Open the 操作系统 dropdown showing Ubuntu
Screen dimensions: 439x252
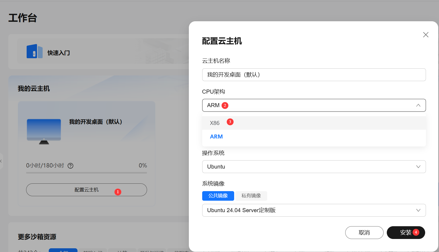(314, 167)
